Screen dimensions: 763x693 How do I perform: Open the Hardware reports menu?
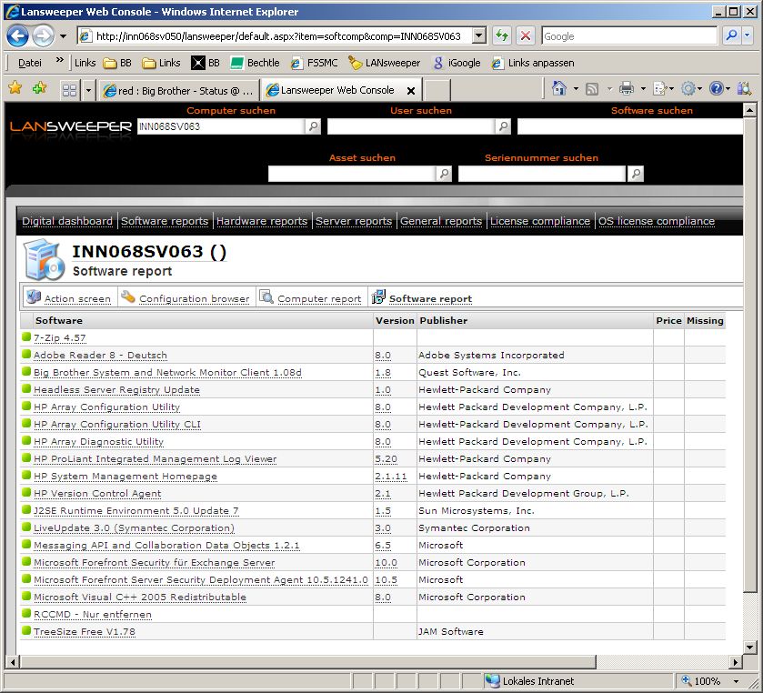(262, 221)
